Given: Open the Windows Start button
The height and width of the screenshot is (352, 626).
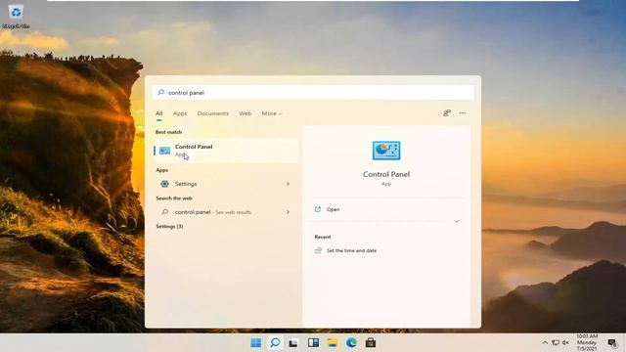Looking at the screenshot, I should click(x=256, y=343).
